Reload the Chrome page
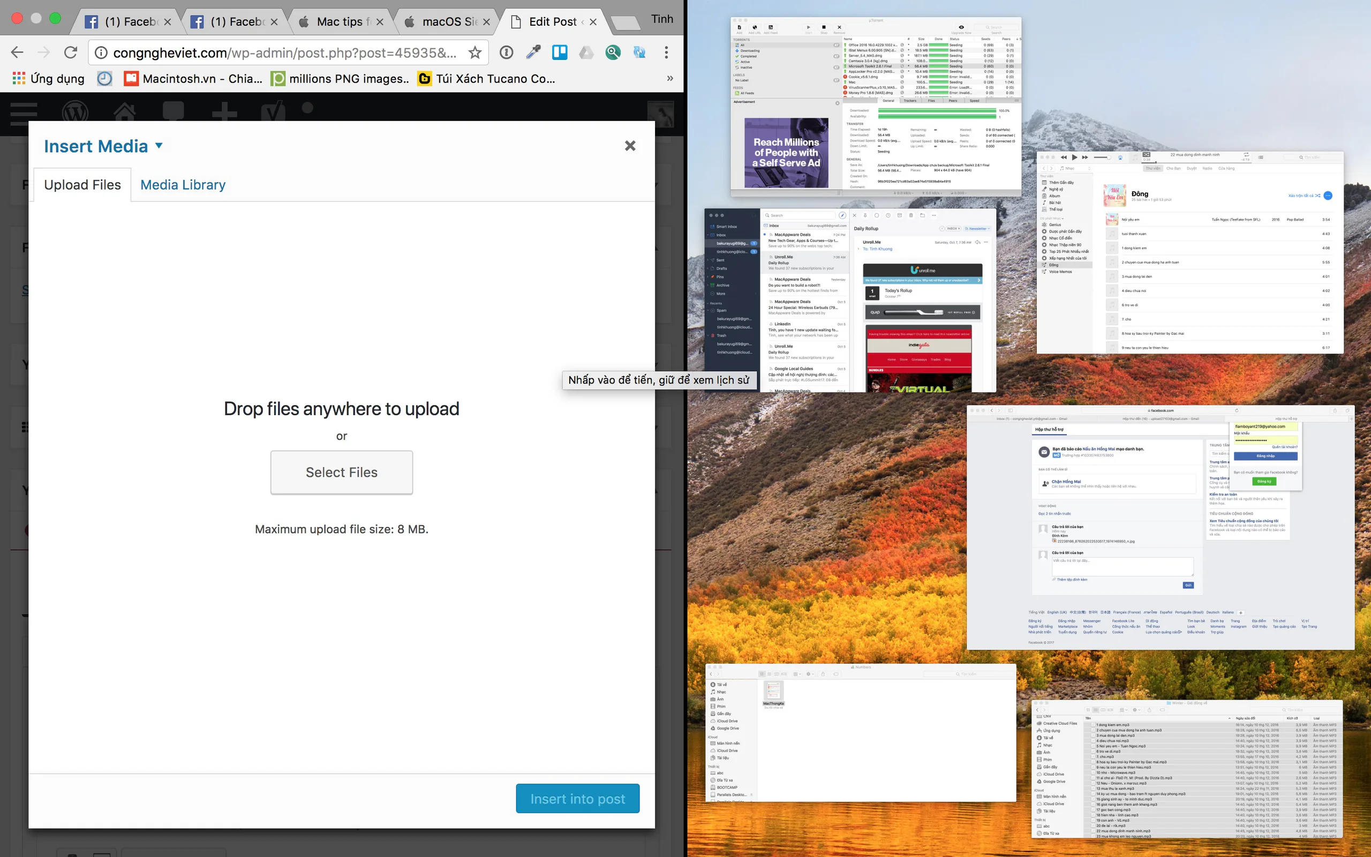The image size is (1371, 857). [x=70, y=52]
